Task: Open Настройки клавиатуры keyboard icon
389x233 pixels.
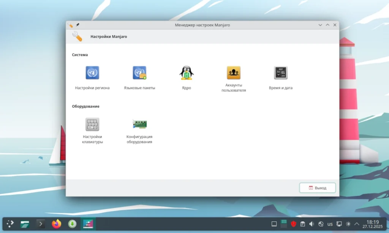Action: pyautogui.click(x=92, y=124)
